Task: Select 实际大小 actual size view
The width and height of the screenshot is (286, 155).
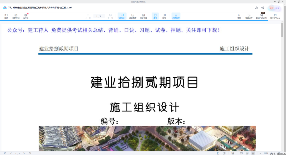Action: [122, 16]
